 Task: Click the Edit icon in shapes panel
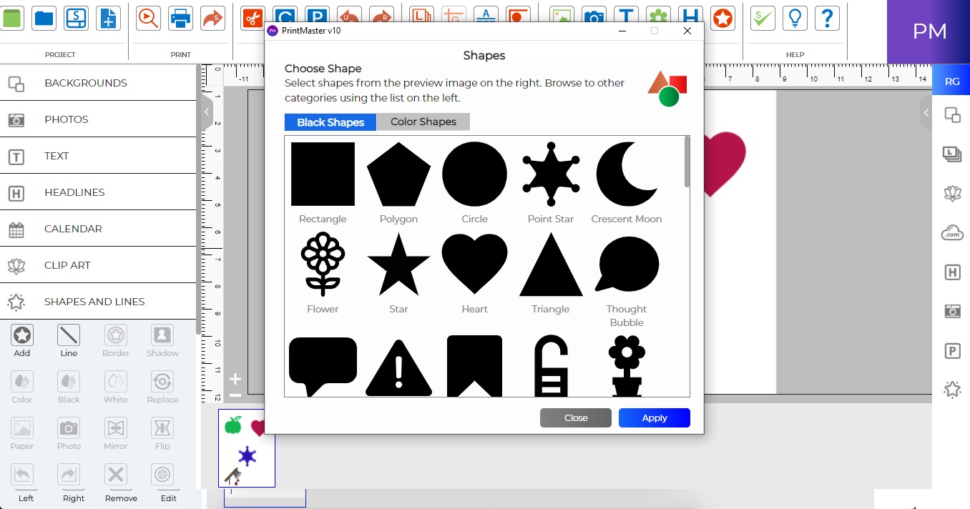[162, 475]
